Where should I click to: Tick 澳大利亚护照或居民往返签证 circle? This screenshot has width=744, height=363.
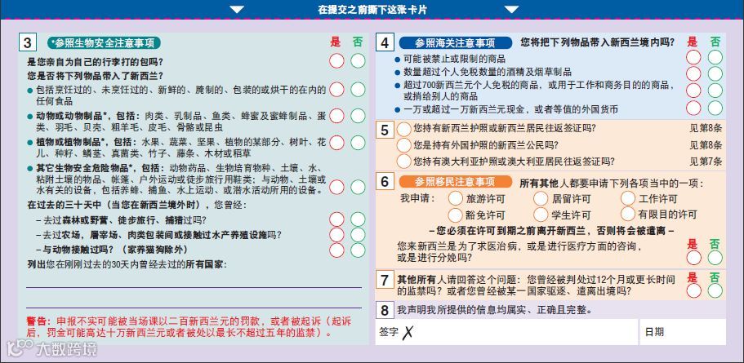tap(403, 162)
